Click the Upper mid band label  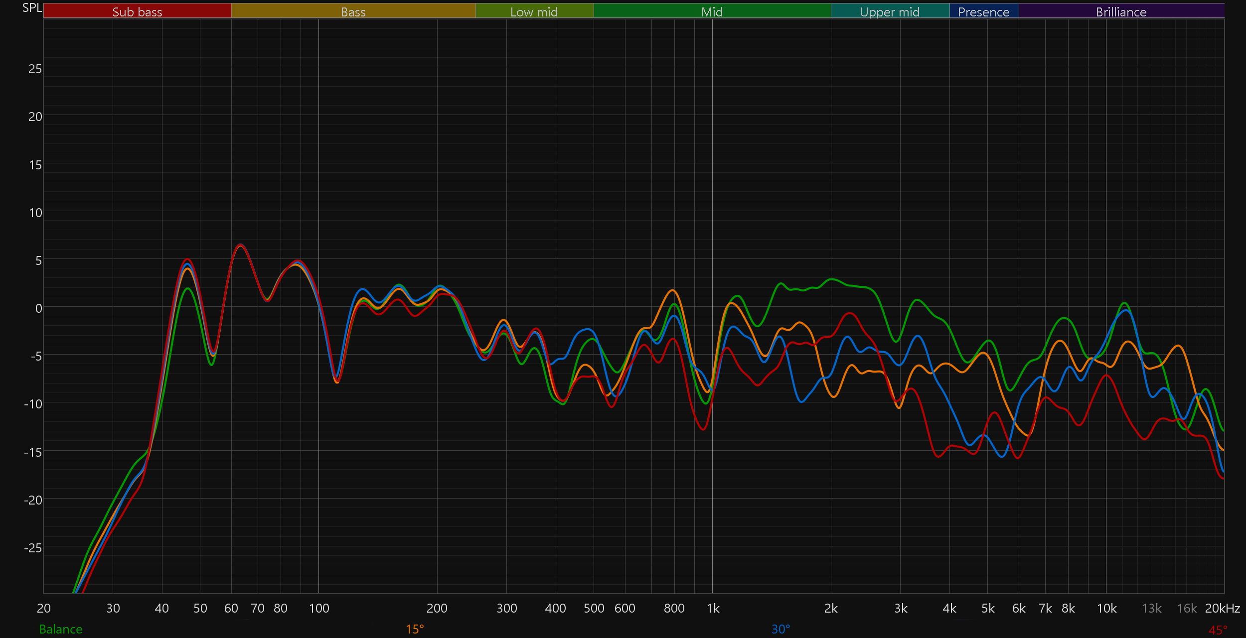(x=890, y=11)
